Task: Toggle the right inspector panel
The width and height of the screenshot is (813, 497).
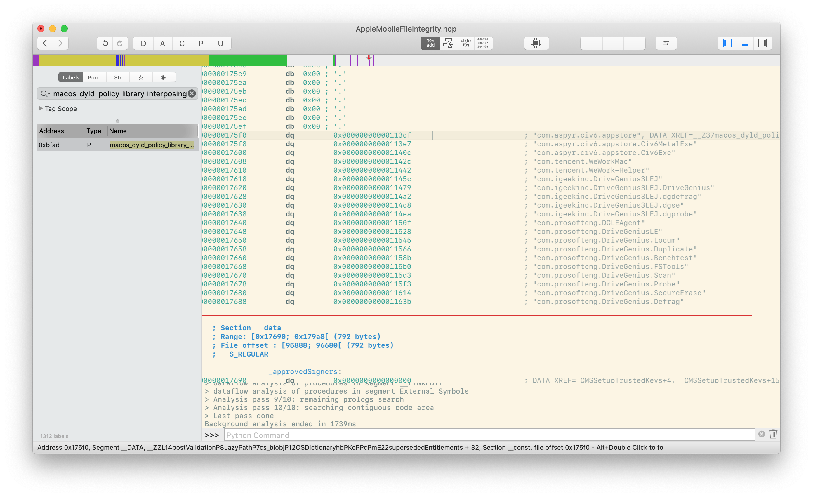Action: coord(762,43)
